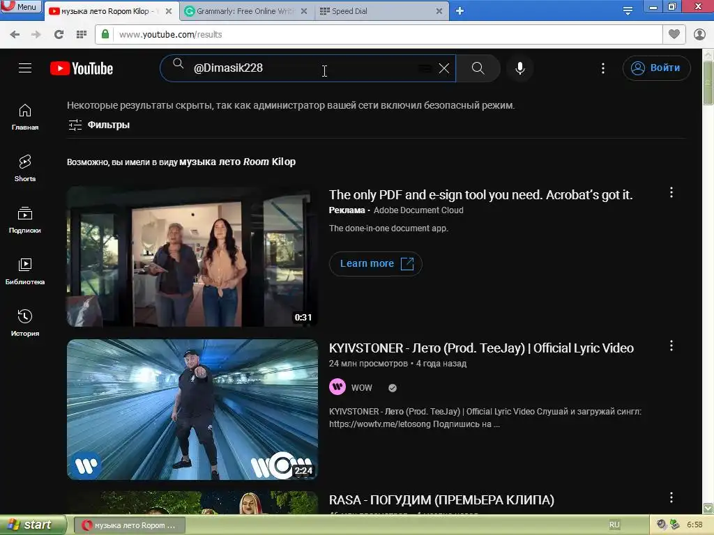The height and width of the screenshot is (535, 714).
Task: Click KYIVSTONER - Лето video title
Action: (x=481, y=348)
